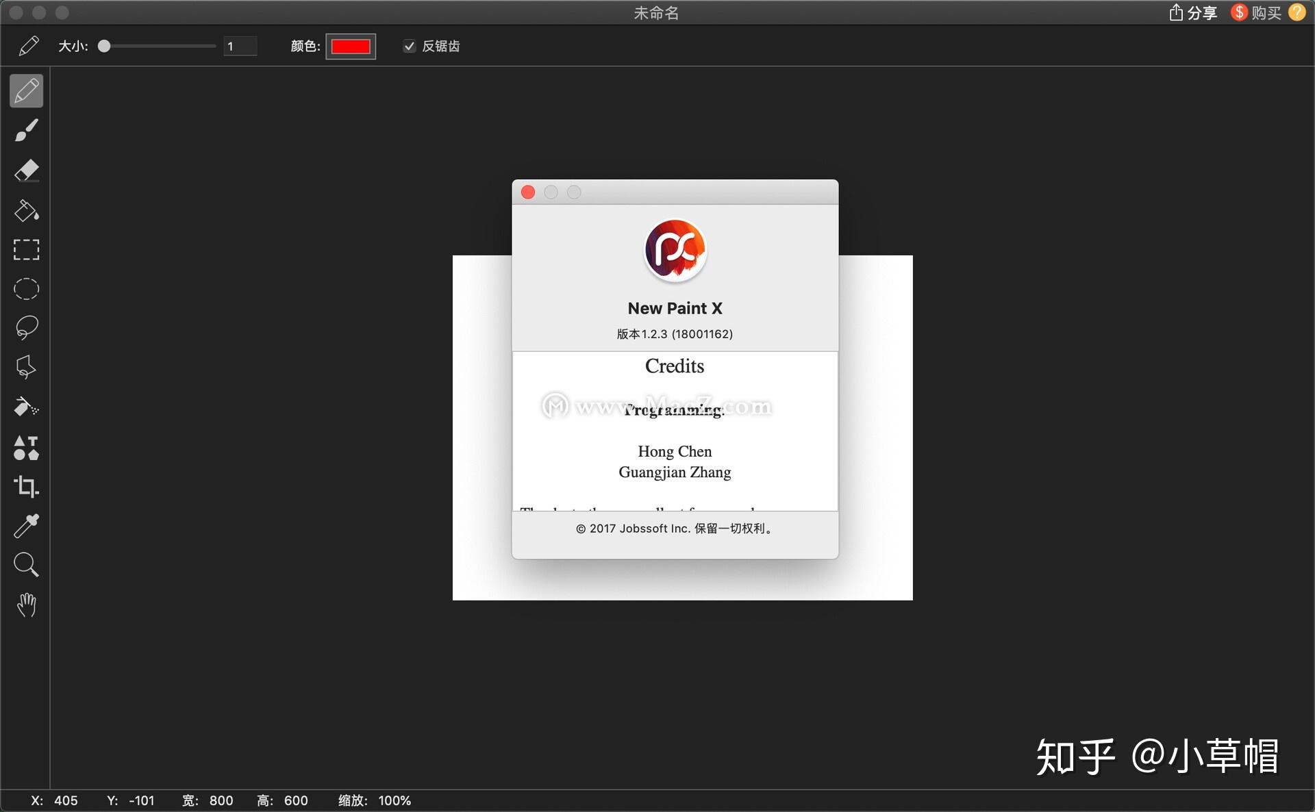The width and height of the screenshot is (1315, 812).
Task: Select the Polygonal lasso tool
Action: 26,368
